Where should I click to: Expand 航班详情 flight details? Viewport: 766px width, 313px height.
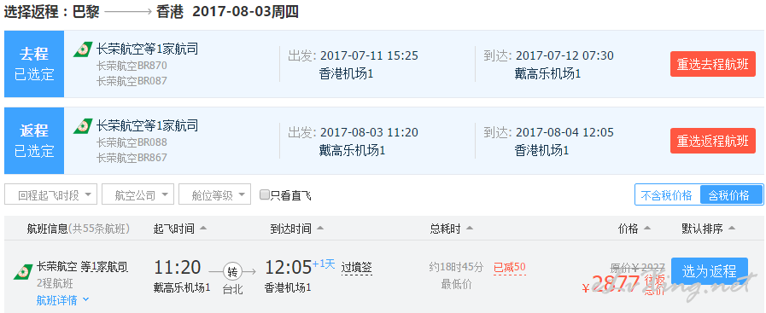[x=62, y=300]
